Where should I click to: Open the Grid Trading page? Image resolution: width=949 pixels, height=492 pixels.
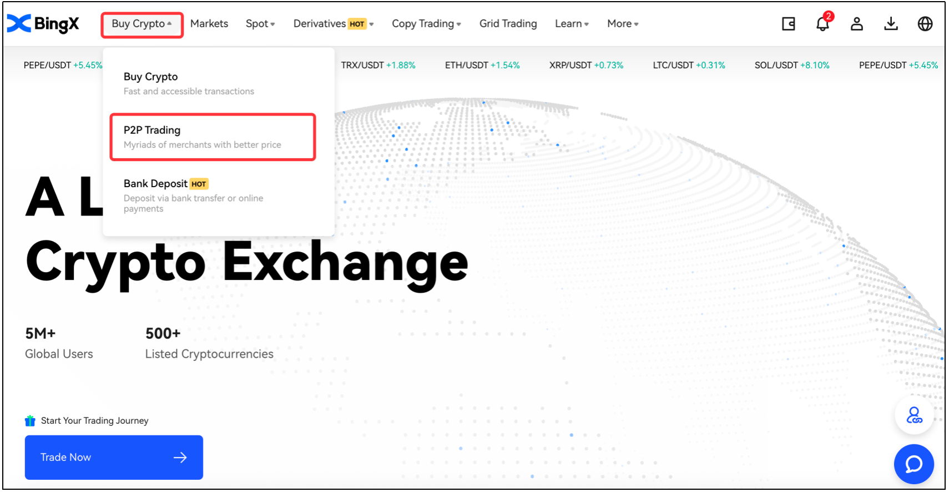(508, 24)
